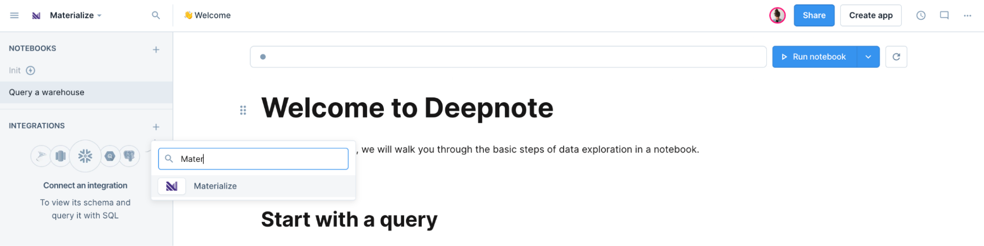Click the Create app button
Viewport: 984px width, 246px height.
coord(871,15)
